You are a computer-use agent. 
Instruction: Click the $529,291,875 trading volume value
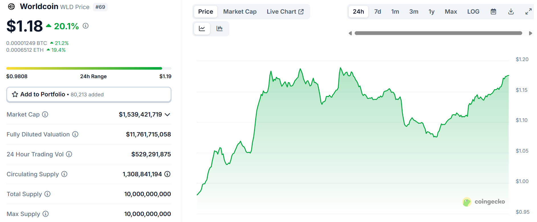pos(151,154)
